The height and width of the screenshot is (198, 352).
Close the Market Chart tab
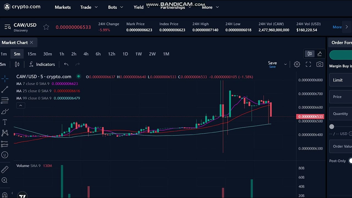click(31, 42)
